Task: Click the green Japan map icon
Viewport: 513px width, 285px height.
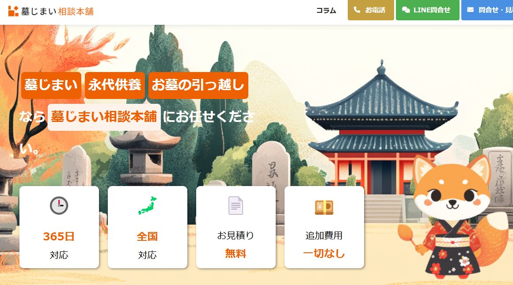Action: point(147,205)
